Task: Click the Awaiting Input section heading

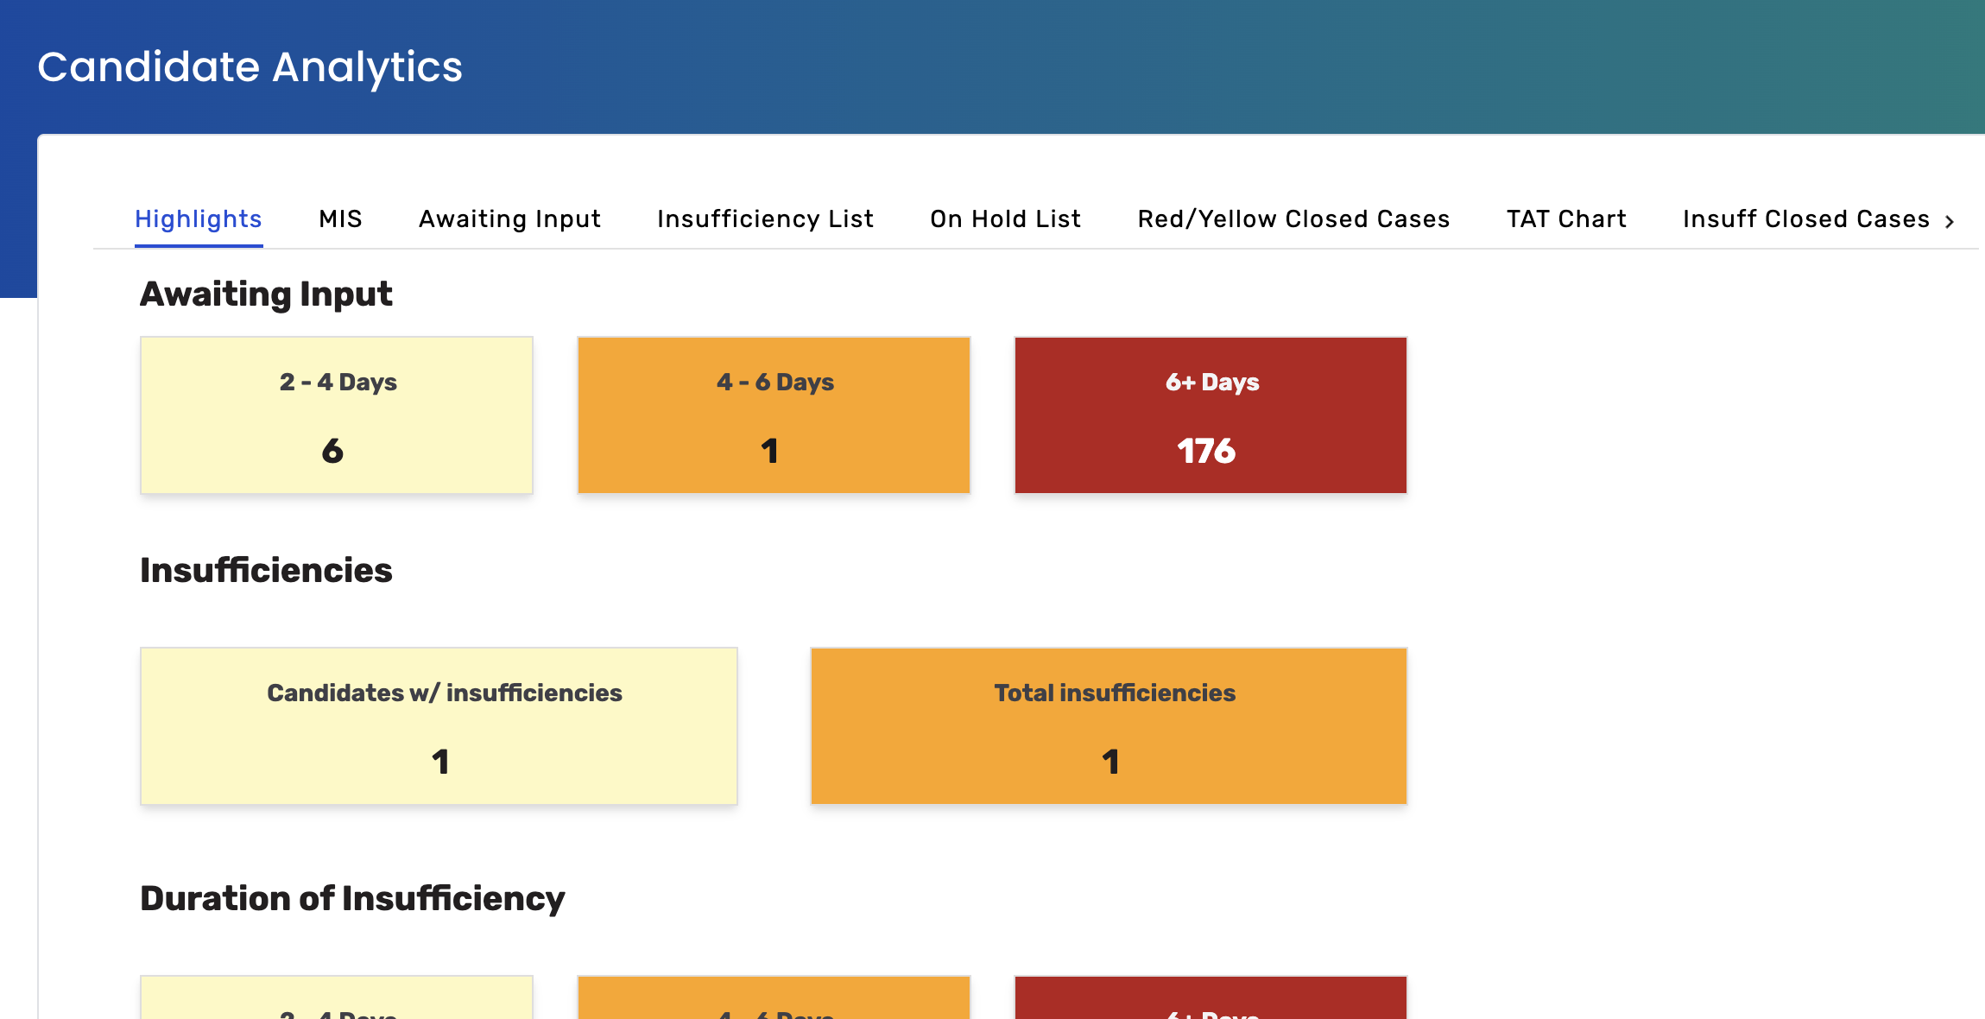Action: point(266,294)
